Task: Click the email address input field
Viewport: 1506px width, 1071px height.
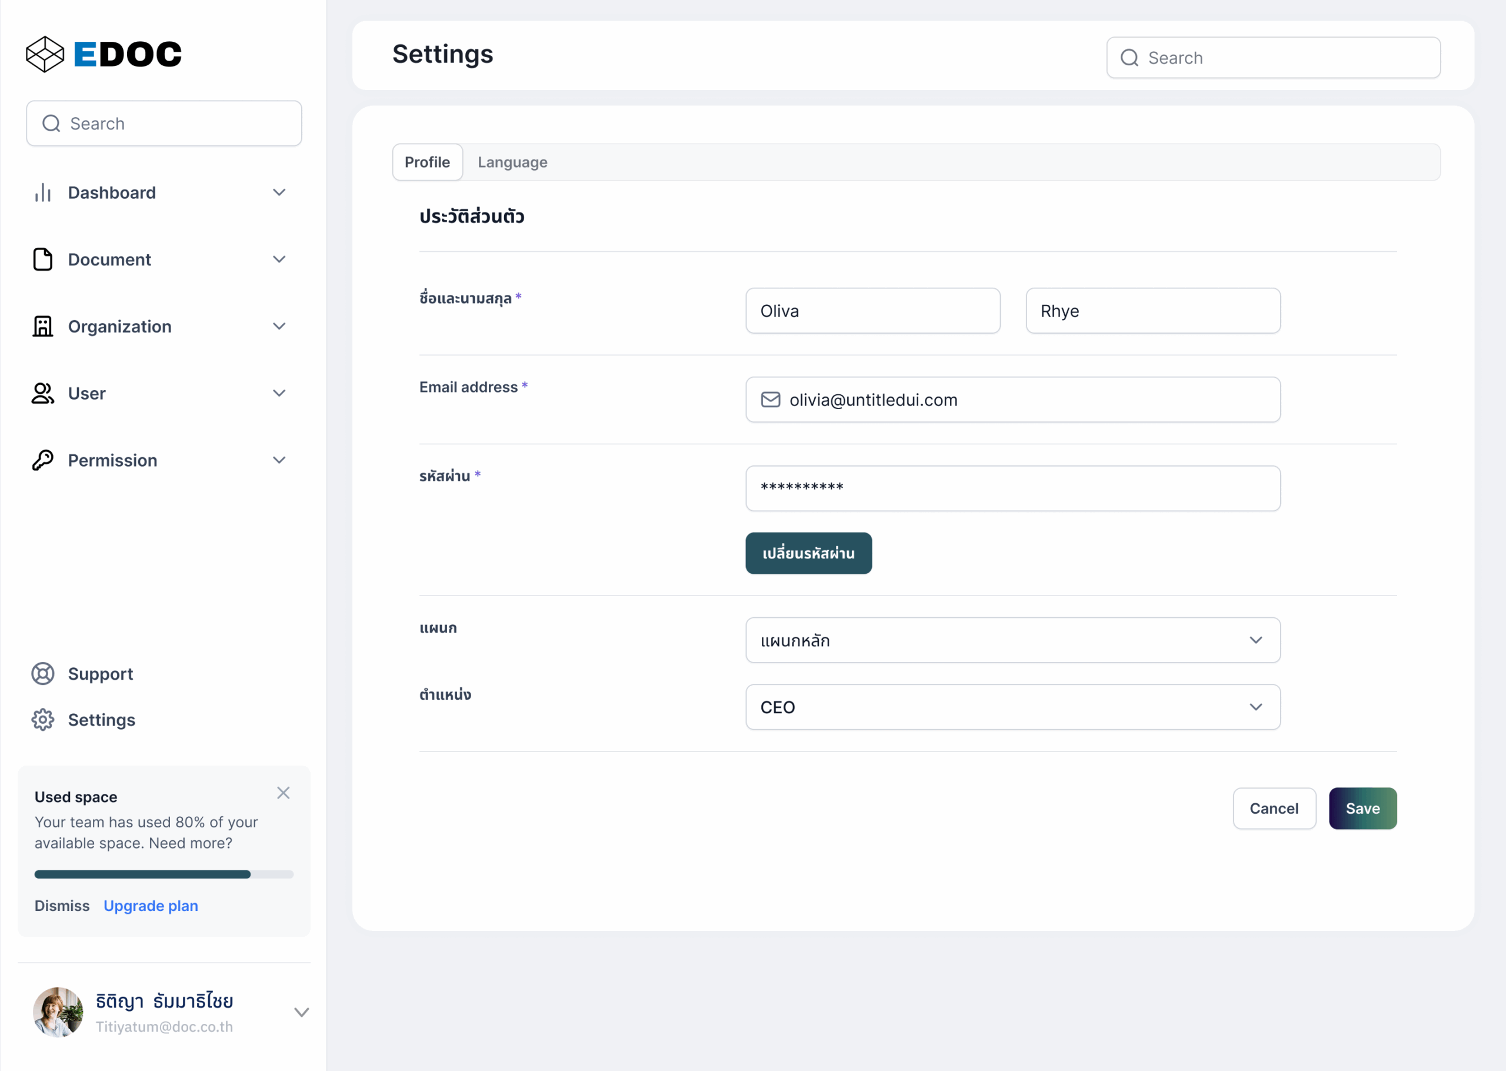Action: [x=1012, y=400]
